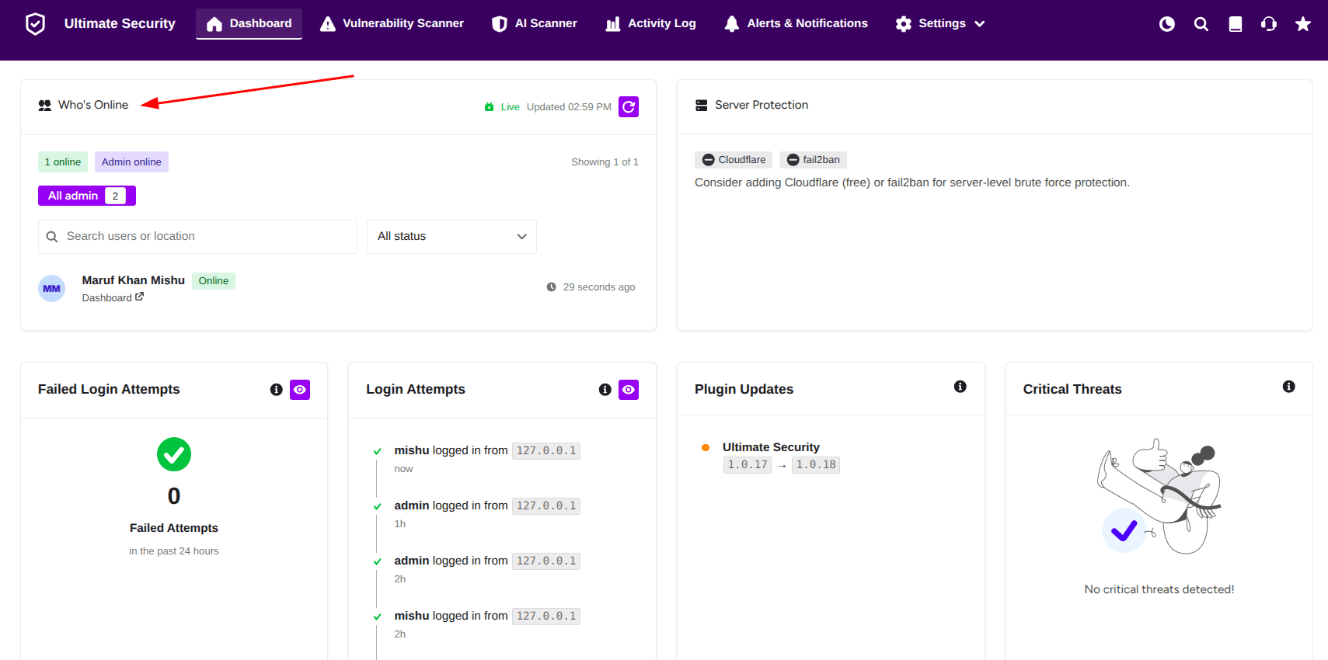
Task: Open Alerts & Notifications tab
Action: point(796,24)
